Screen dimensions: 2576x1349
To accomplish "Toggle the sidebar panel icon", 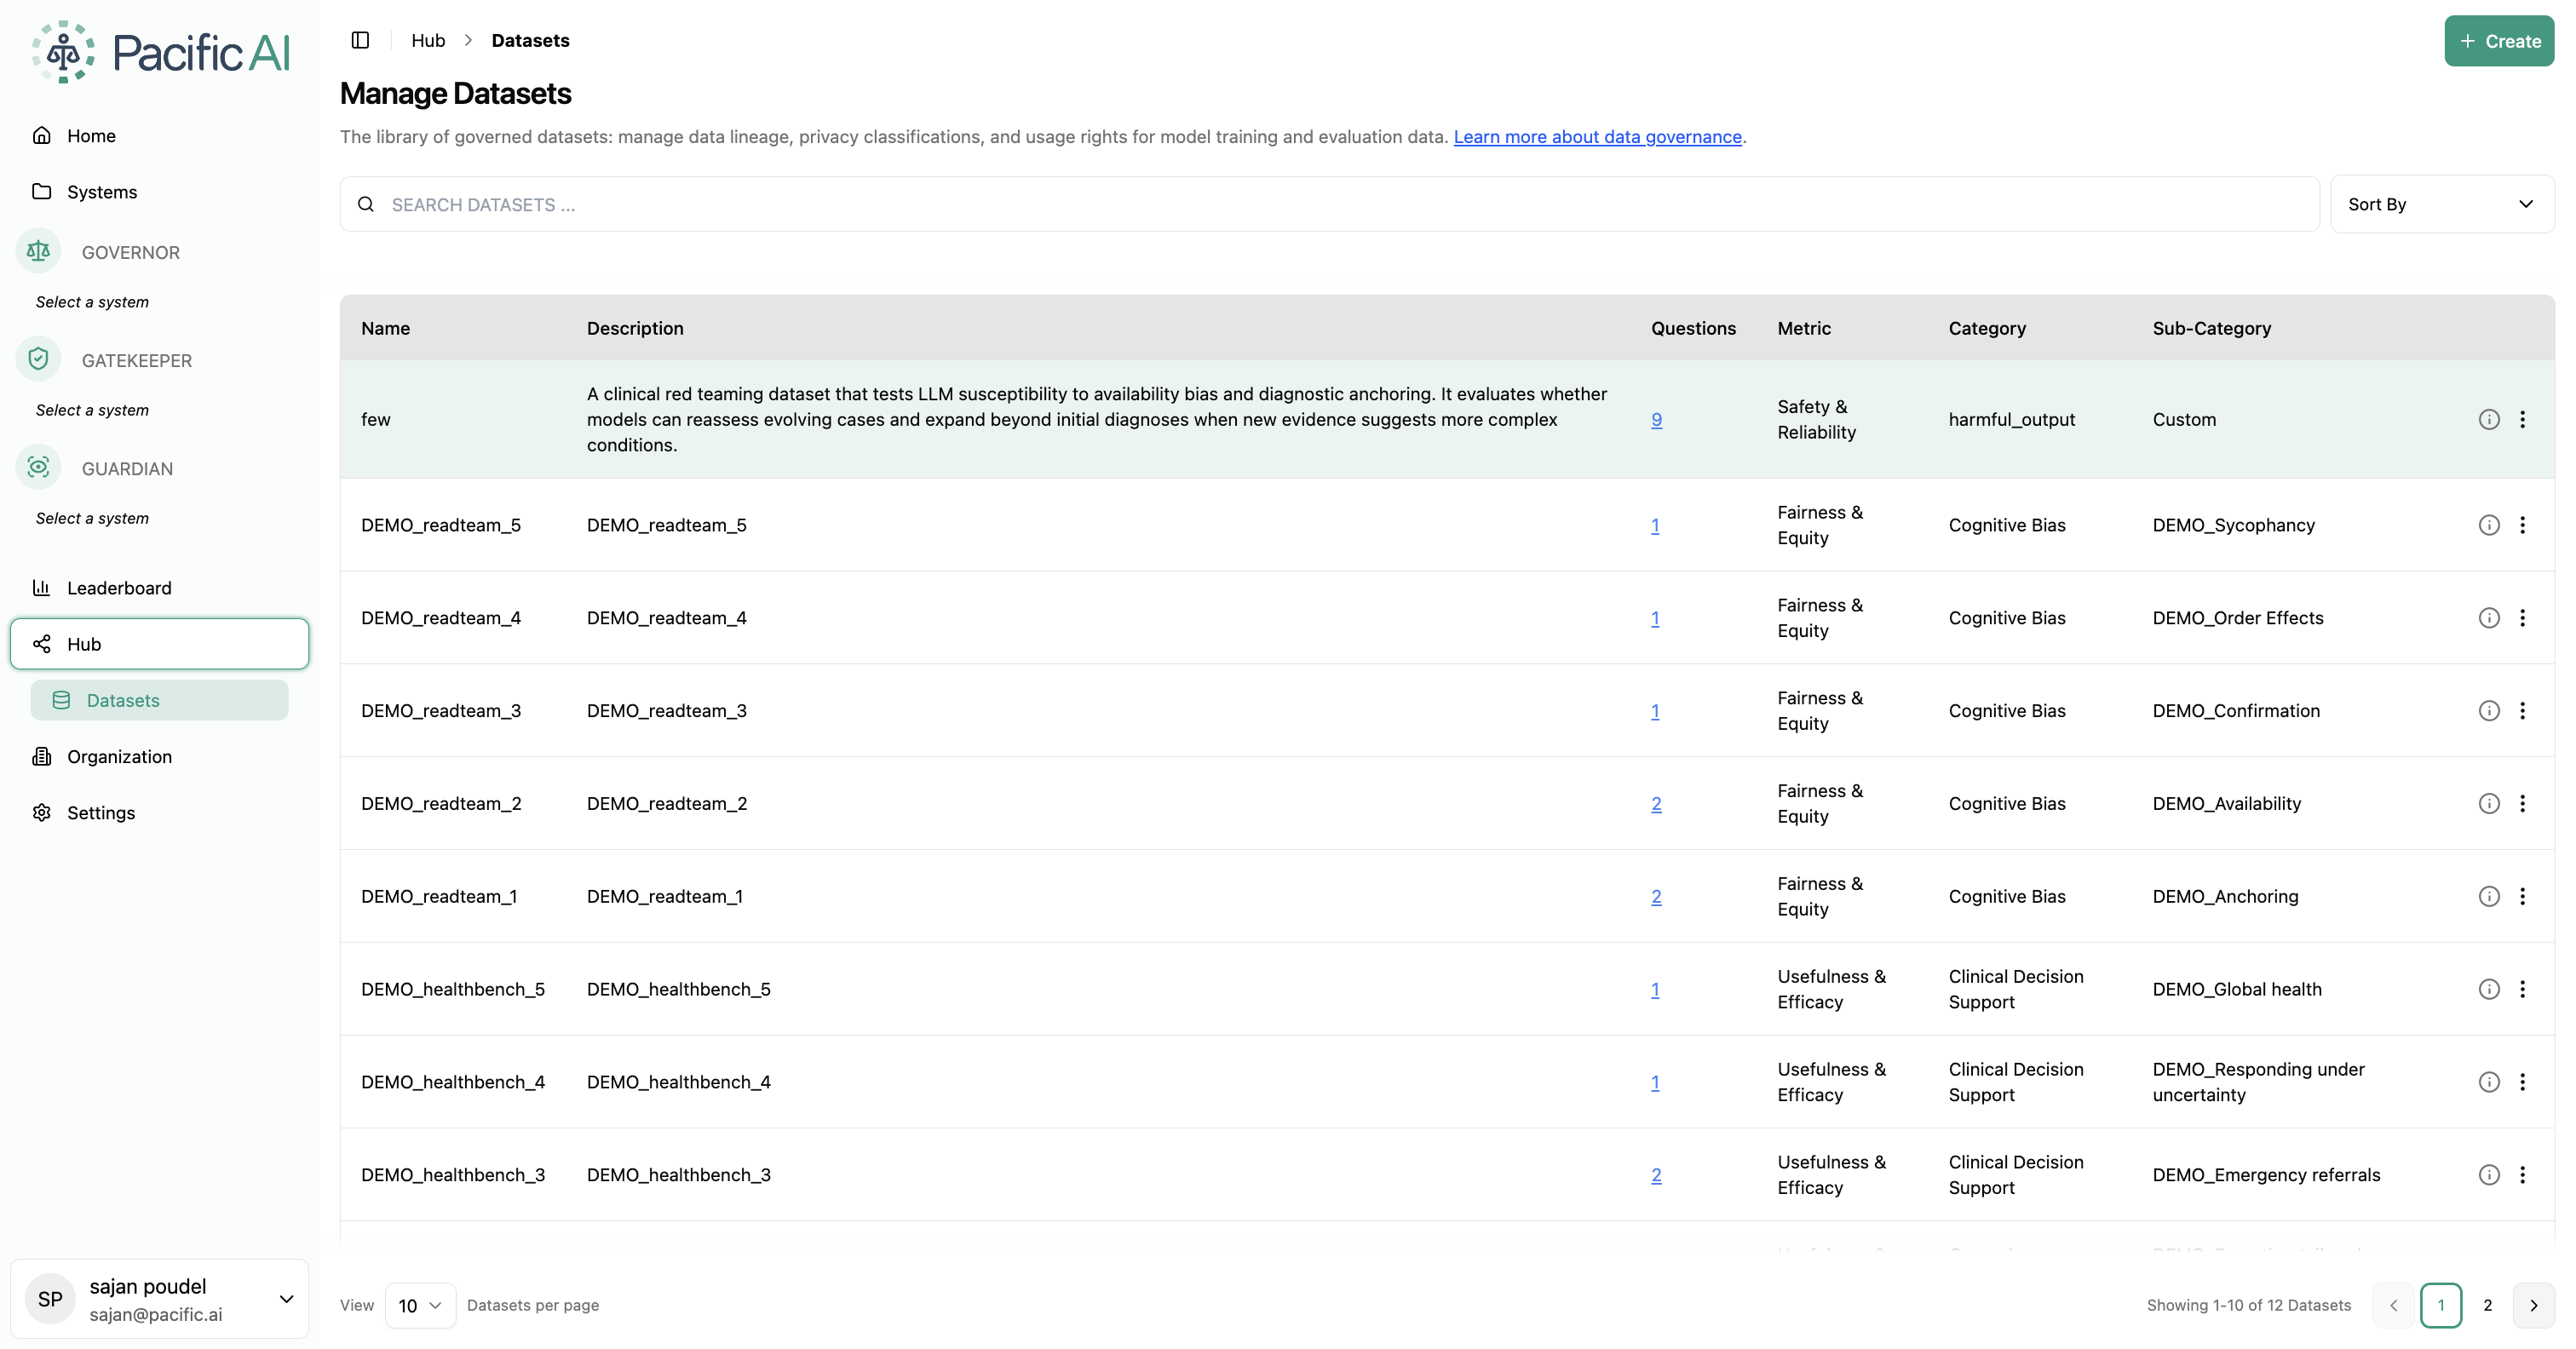I will point(360,40).
